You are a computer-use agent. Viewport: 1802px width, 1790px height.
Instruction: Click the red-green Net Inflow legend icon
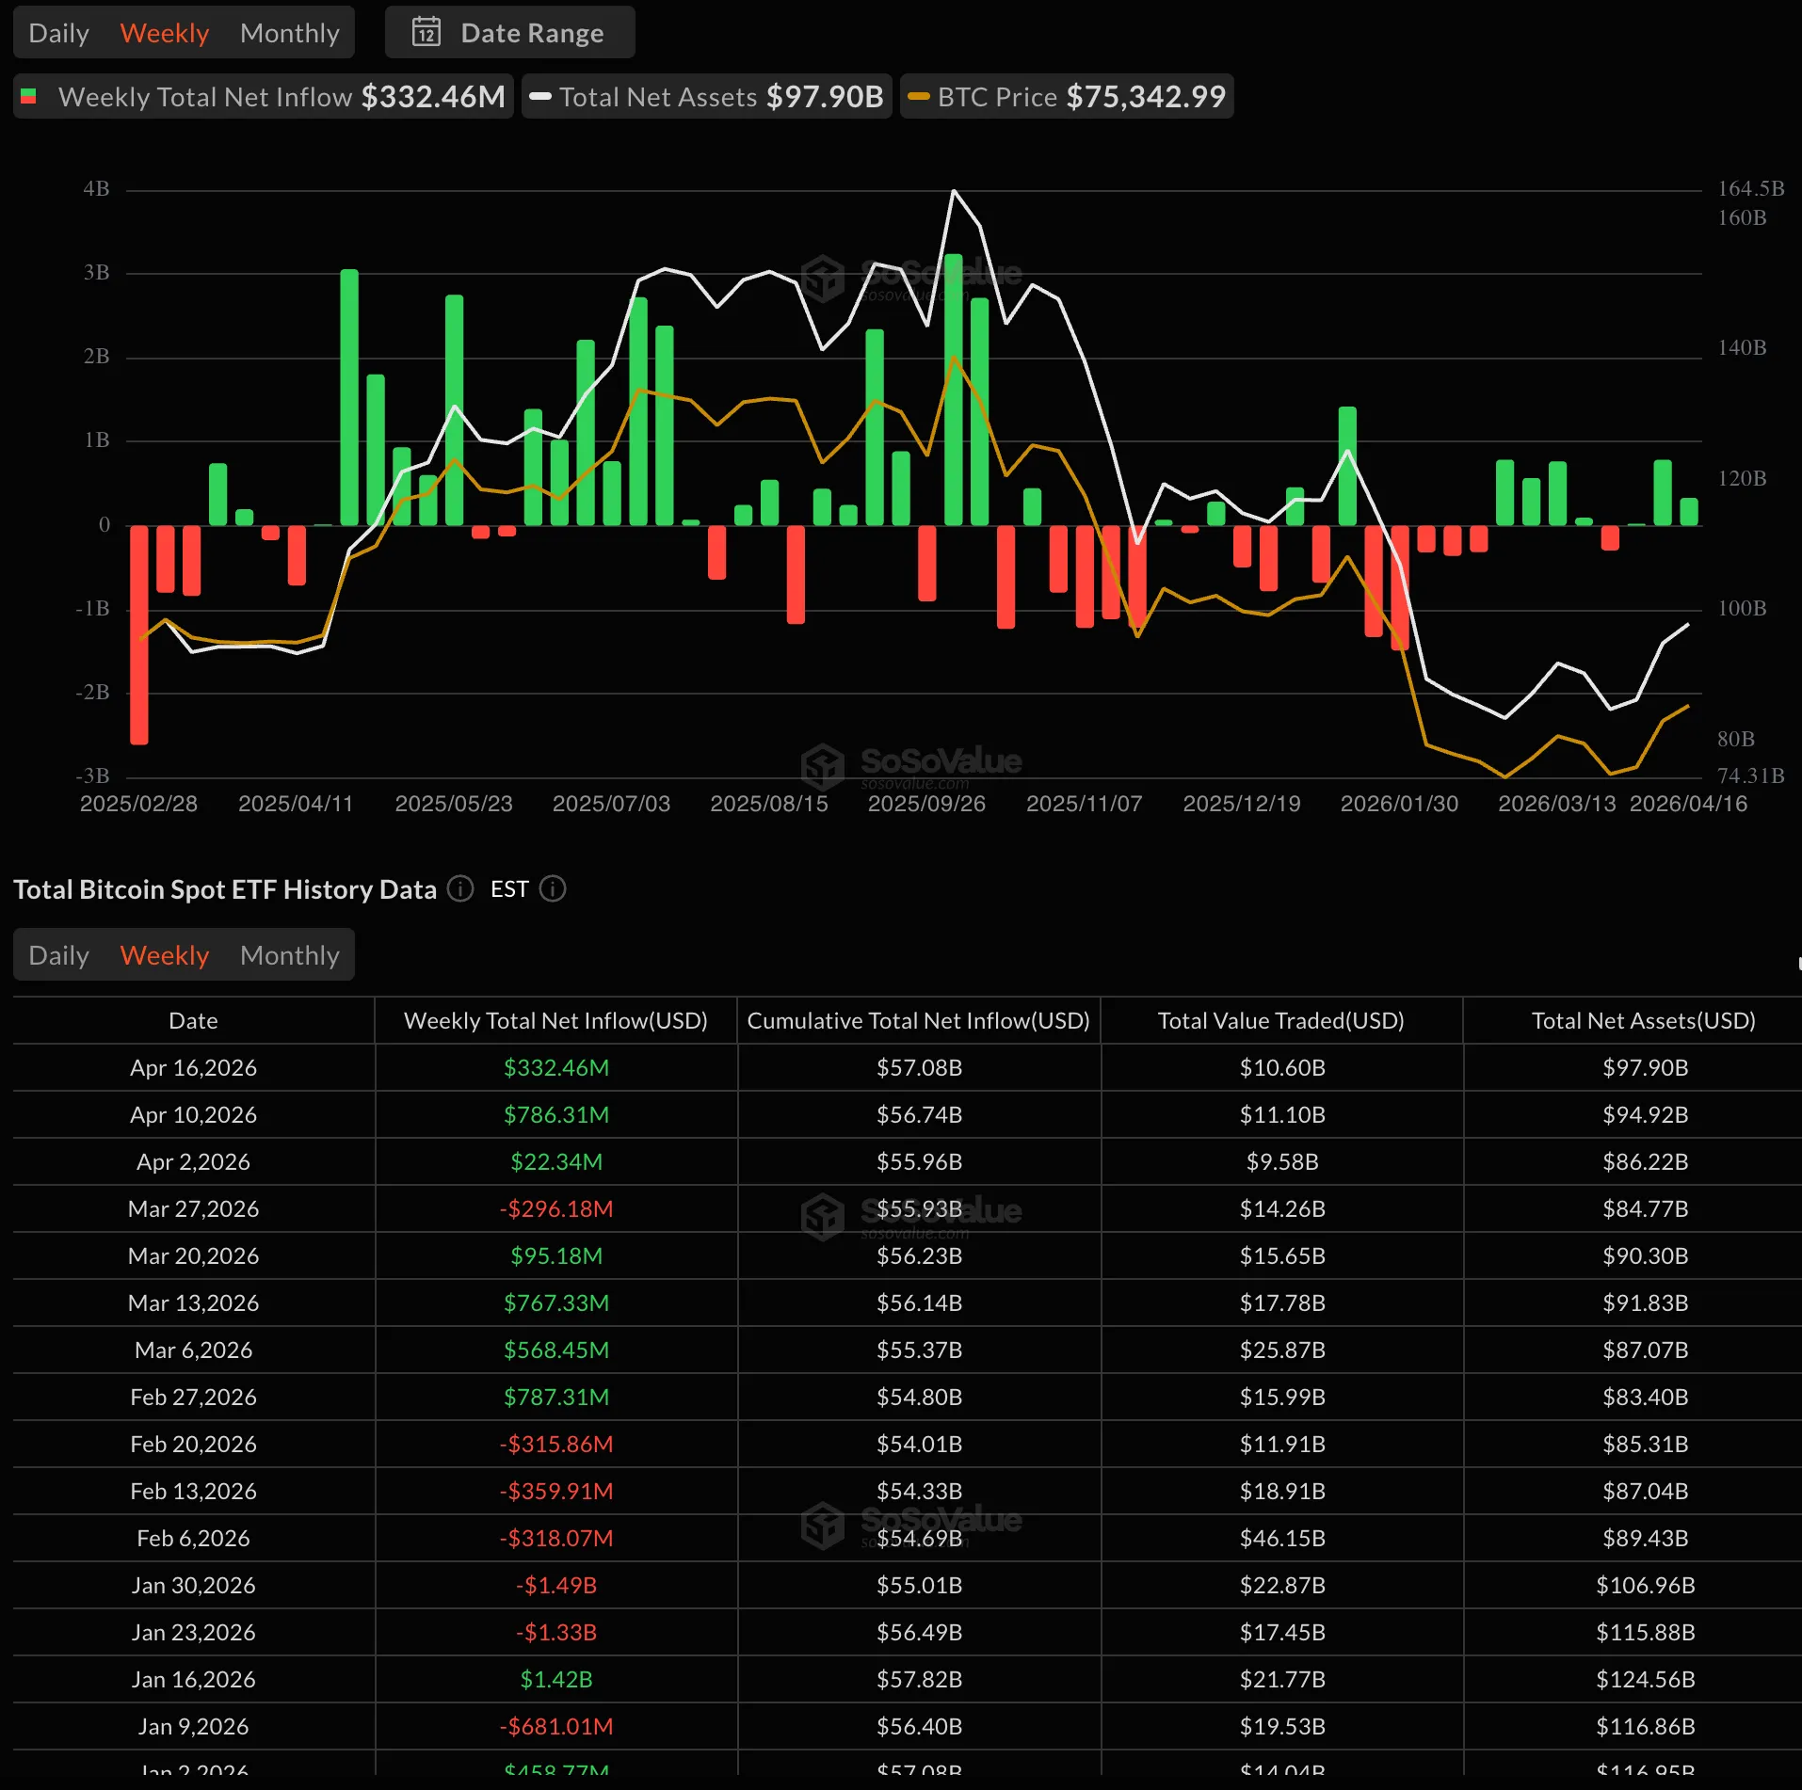28,96
